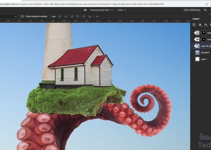
Task: Click the Layer 1 white thumbnail
Action: 197,59
